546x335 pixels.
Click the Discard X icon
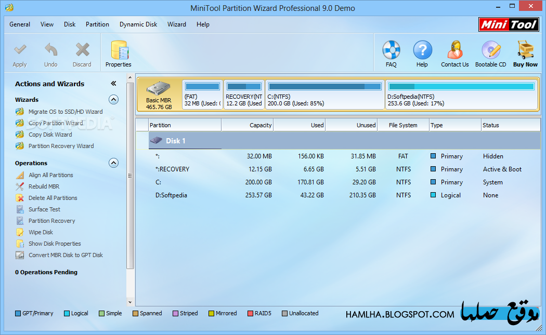82,50
